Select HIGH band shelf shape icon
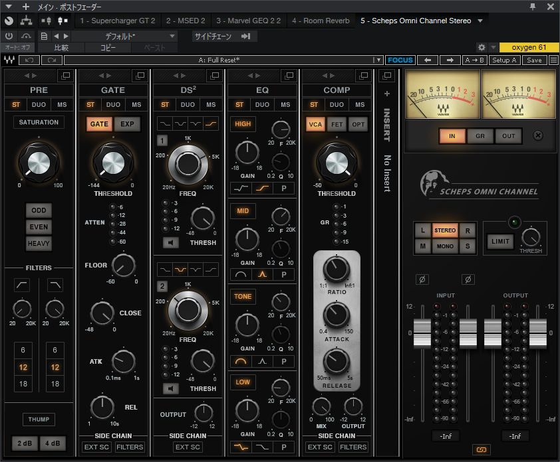The image size is (560, 462). 262,189
